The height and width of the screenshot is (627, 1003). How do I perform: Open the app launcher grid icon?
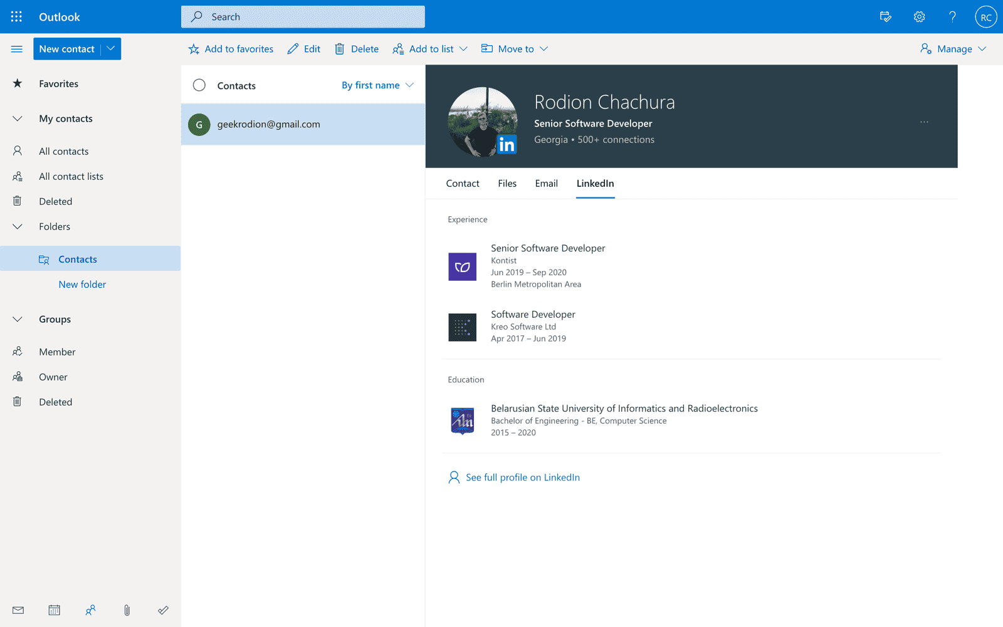(16, 16)
